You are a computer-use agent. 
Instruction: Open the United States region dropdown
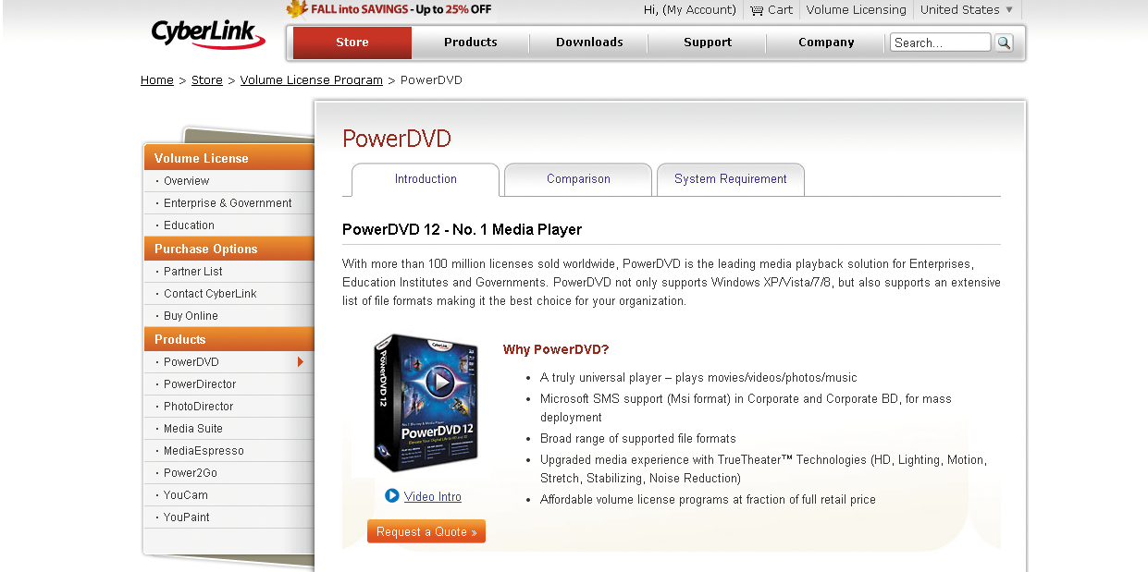(967, 10)
